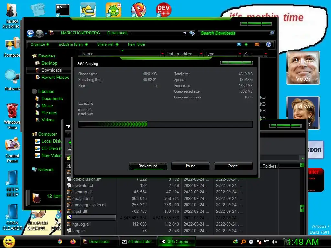This screenshot has height=248, width=331.
Task: Open the view options dropdown dot in Explorer
Action: (x=246, y=44)
